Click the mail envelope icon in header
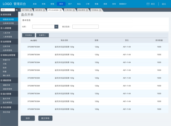The image size is (171, 126). coord(148,4)
